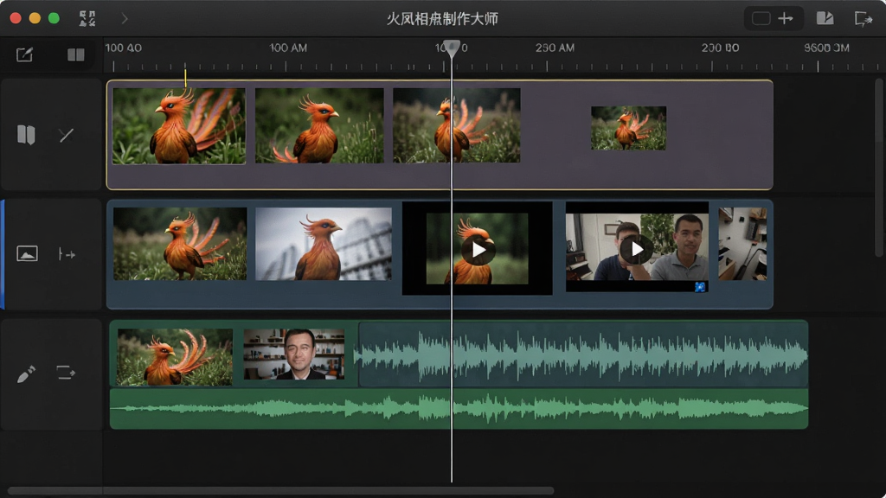
Task: Open the panel icon left of the export icon
Action: pyautogui.click(x=825, y=19)
